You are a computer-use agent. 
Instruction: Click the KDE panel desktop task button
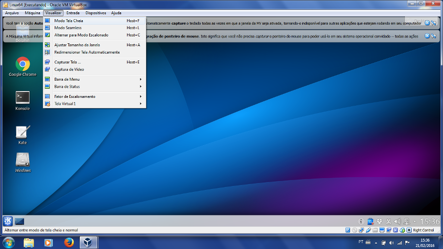pyautogui.click(x=20, y=221)
